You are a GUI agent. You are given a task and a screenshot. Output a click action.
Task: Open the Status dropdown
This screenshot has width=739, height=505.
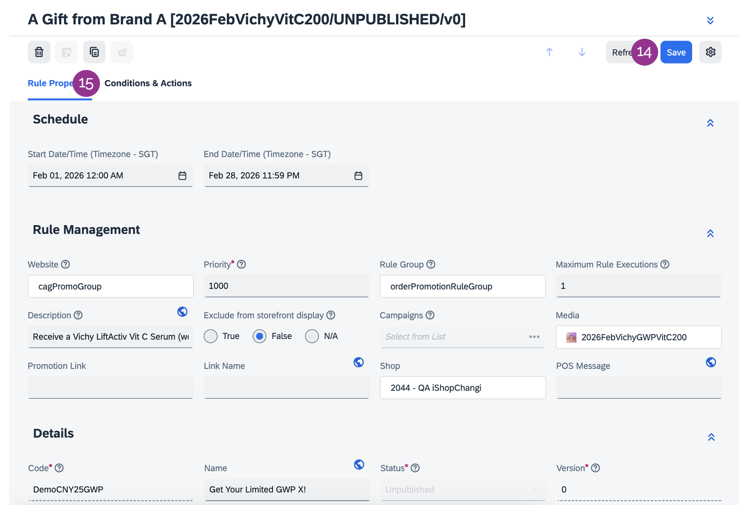coord(463,489)
